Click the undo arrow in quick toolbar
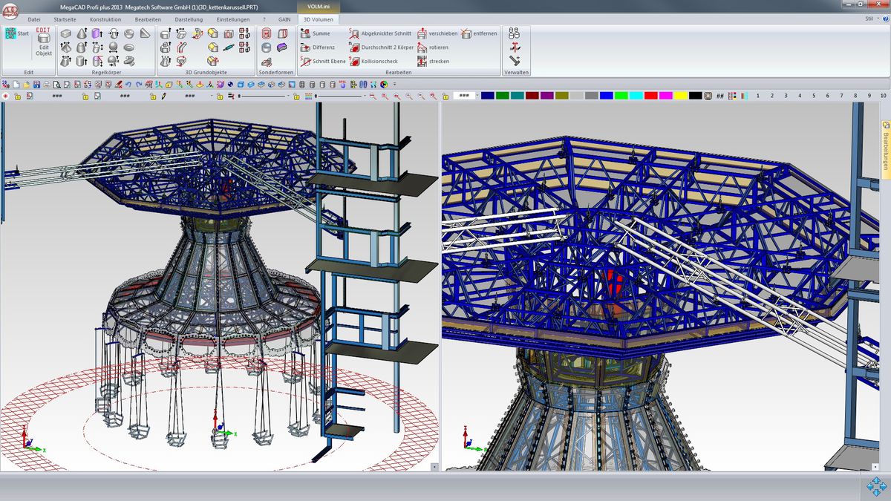 point(128,84)
